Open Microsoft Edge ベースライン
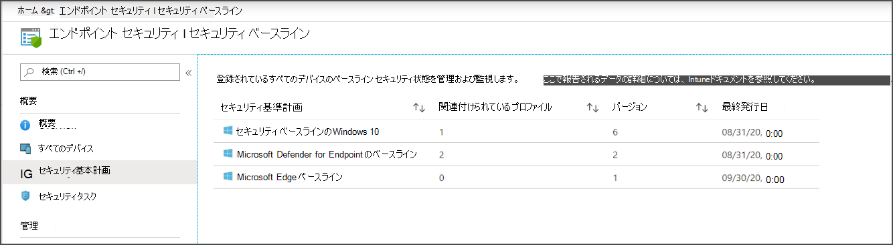This screenshot has width=893, height=245. point(289,177)
